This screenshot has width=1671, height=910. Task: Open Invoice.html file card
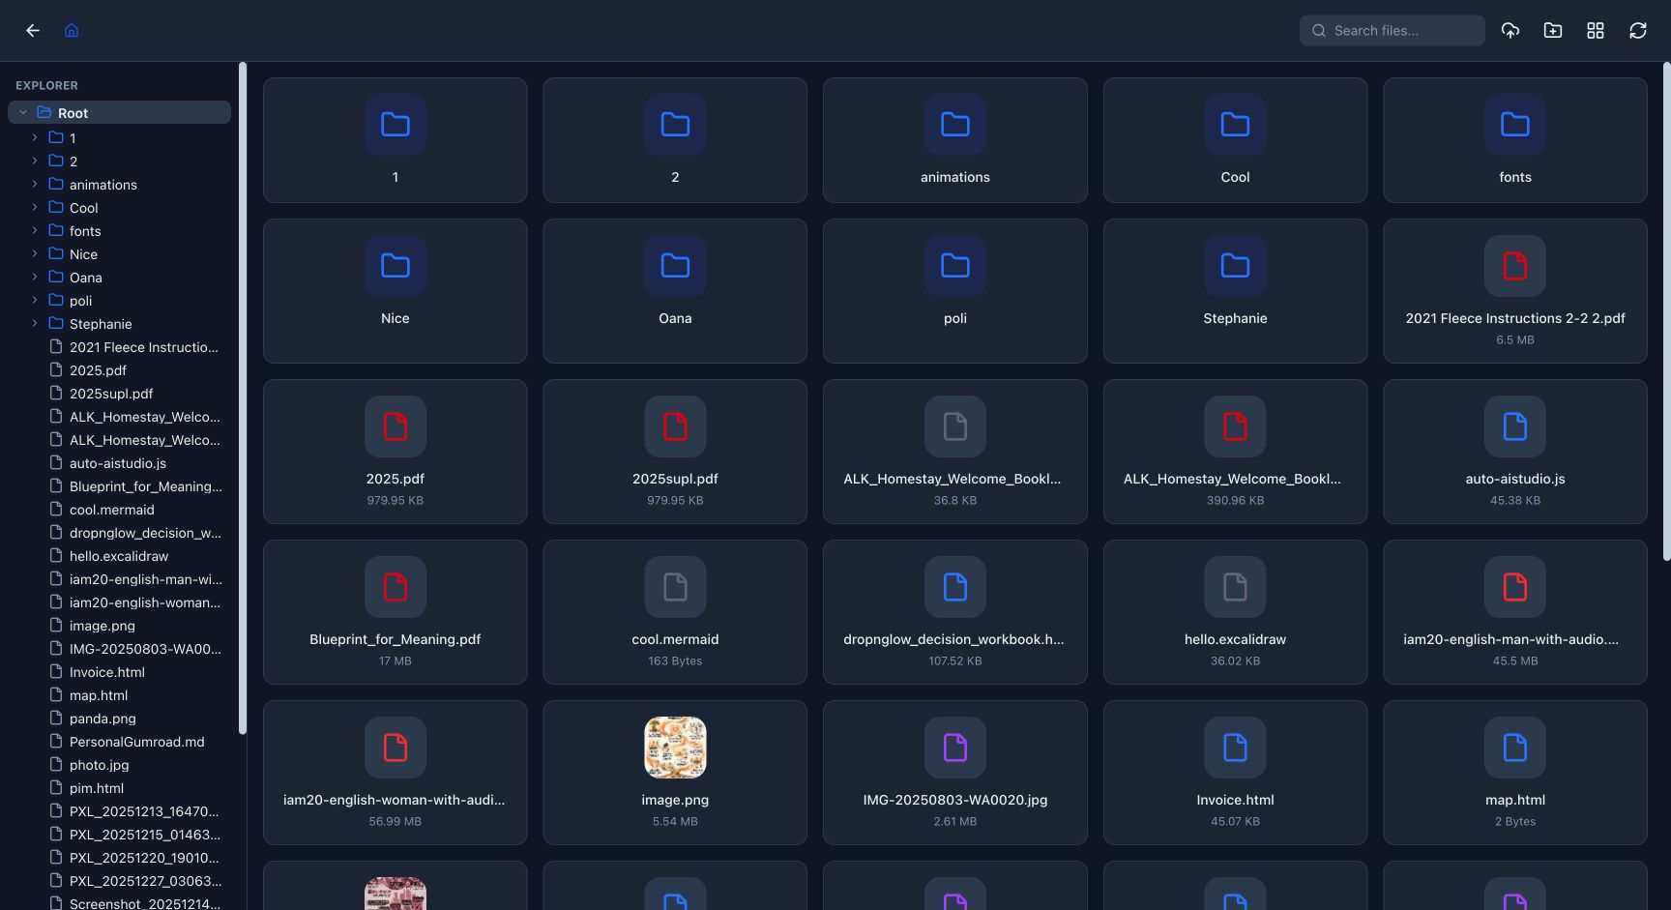1235,773
